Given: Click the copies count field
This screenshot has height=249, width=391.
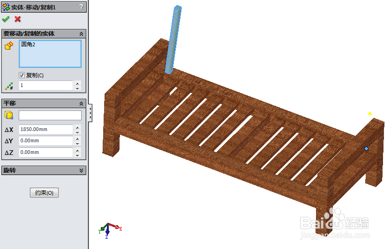Looking at the screenshot, I should (x=46, y=85).
